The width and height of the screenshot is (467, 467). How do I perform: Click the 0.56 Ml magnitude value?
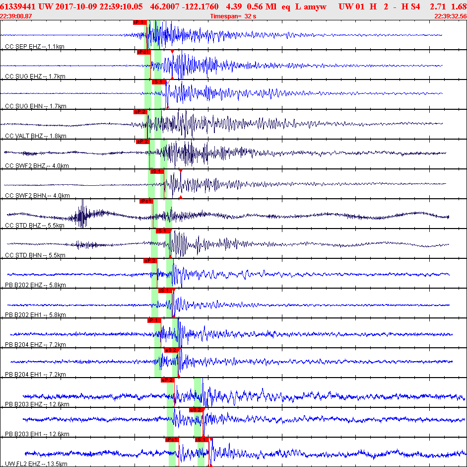point(262,6)
